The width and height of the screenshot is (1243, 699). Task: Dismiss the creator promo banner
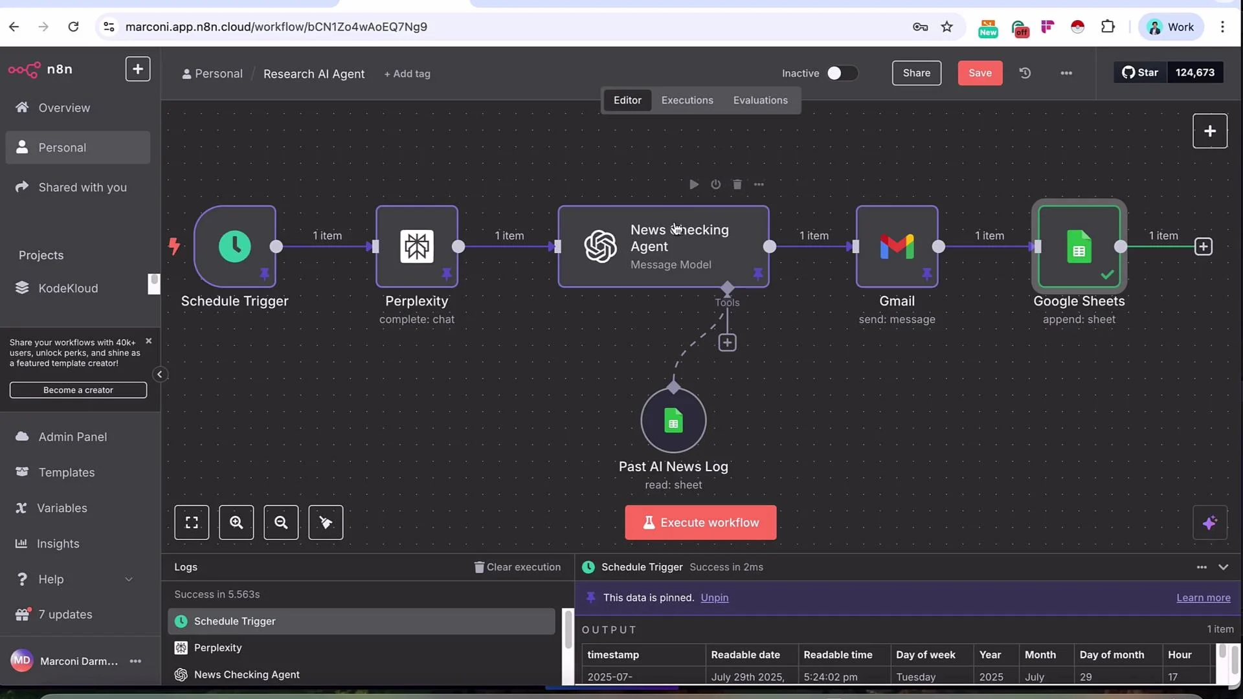pyautogui.click(x=148, y=340)
